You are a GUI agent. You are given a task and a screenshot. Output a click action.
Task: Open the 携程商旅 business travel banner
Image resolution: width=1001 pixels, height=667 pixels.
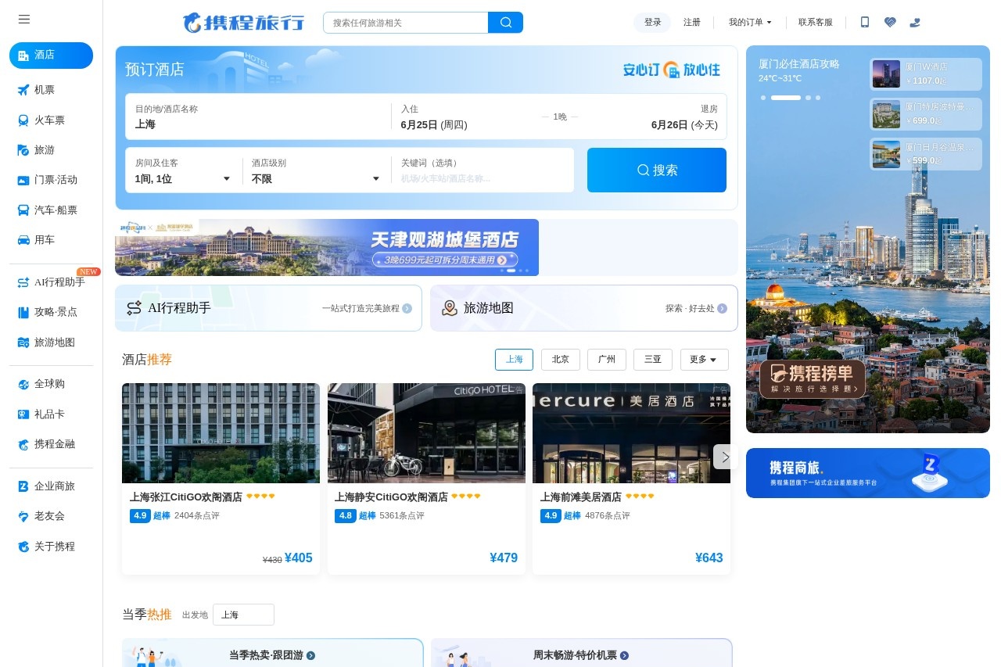[868, 473]
